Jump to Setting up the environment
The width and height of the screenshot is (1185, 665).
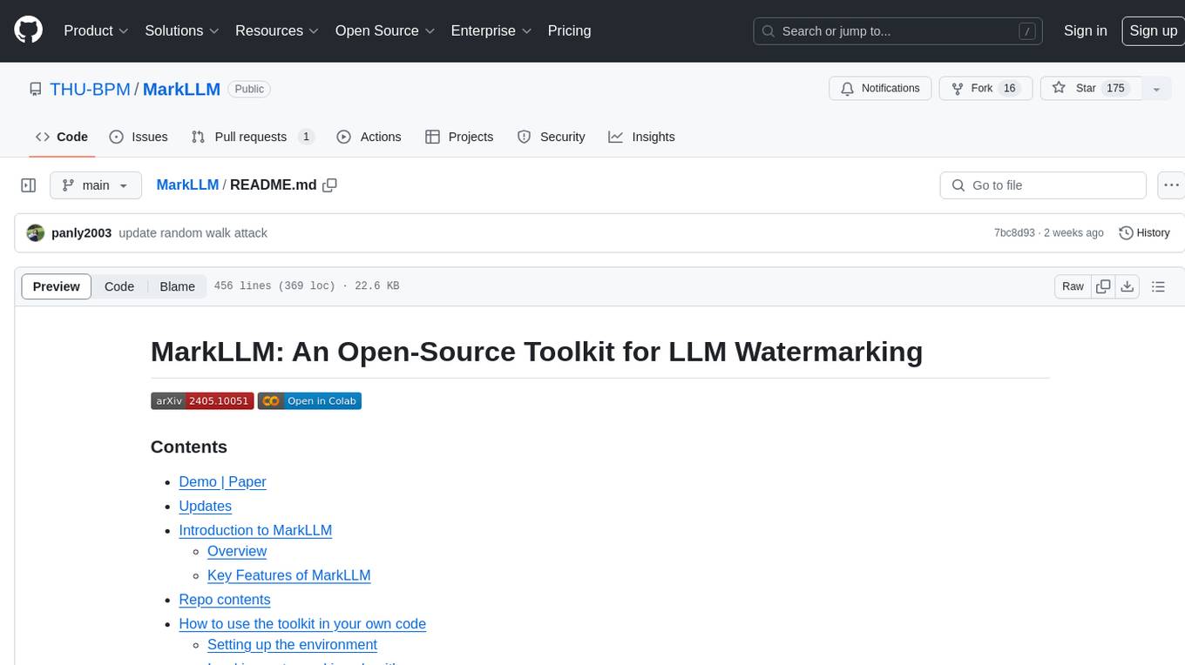(x=292, y=646)
